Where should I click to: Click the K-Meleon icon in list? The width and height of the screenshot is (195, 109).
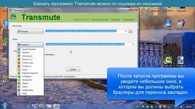pyautogui.click(x=19, y=77)
